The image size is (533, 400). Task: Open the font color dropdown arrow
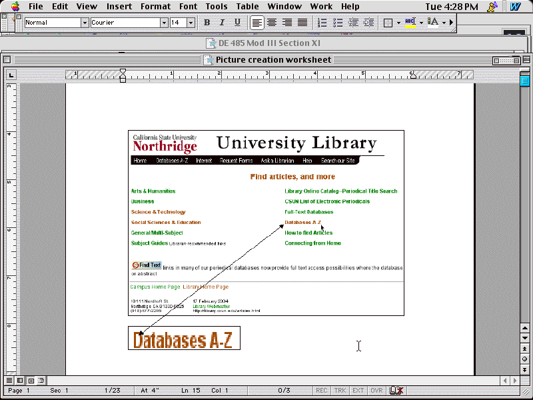(x=444, y=23)
